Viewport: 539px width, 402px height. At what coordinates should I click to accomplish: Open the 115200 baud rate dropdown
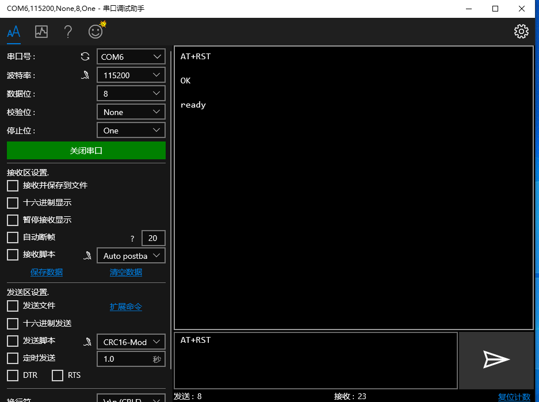click(131, 75)
